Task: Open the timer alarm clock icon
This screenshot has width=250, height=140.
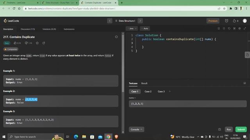Action: pos(227,21)
